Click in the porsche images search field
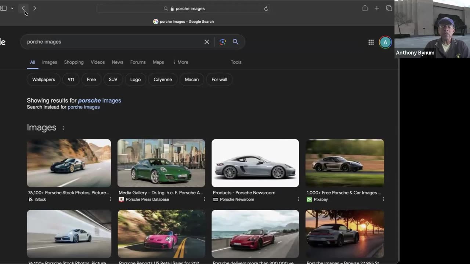This screenshot has height=264, width=470. pos(110,42)
